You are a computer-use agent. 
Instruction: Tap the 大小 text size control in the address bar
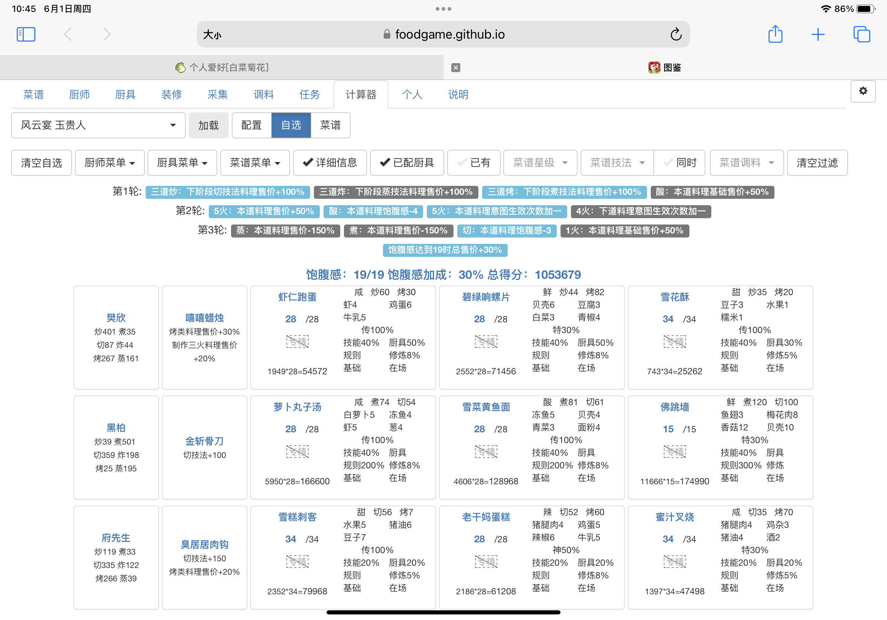pos(212,35)
